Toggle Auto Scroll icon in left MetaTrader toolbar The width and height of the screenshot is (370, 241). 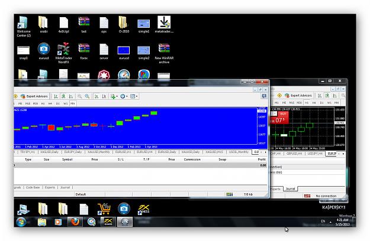coord(96,96)
